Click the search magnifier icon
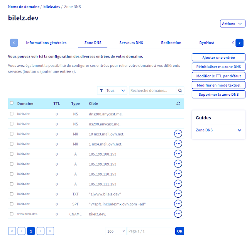This screenshot has width=247, height=237. pos(180,90)
